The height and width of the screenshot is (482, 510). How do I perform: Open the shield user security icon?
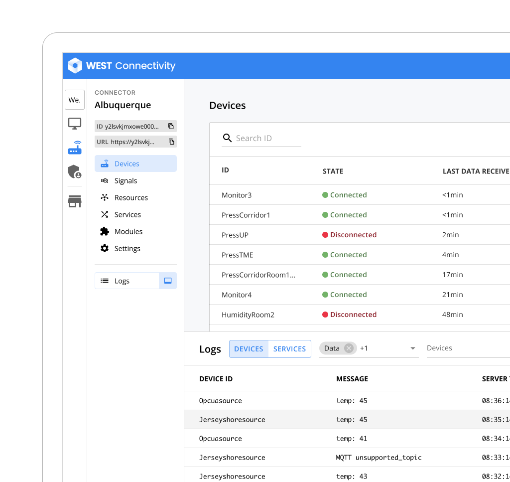pyautogui.click(x=75, y=171)
